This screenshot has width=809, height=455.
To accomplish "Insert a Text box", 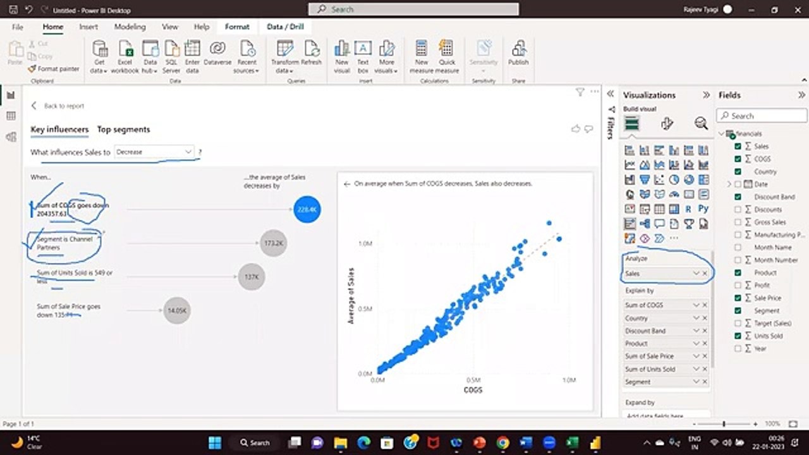I will [x=363, y=57].
